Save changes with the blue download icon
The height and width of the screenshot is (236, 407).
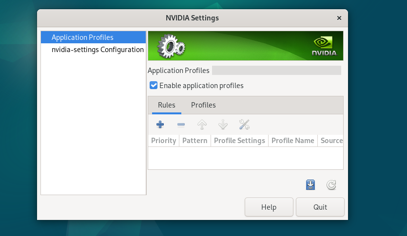tap(310, 185)
